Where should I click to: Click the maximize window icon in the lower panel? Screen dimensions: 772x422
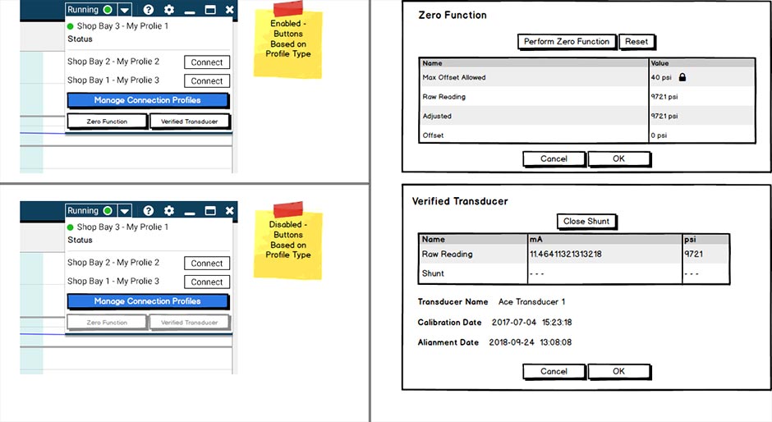pyautogui.click(x=210, y=211)
